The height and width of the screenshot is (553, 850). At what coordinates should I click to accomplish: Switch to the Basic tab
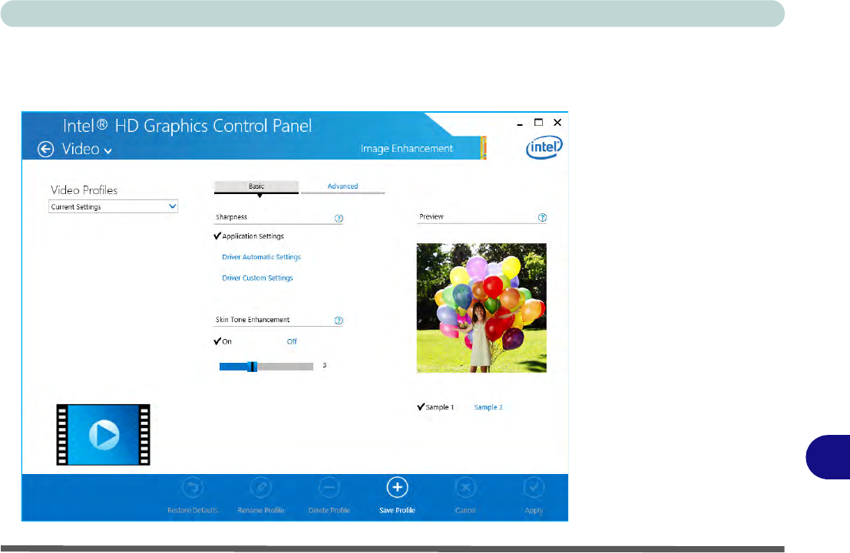(256, 186)
